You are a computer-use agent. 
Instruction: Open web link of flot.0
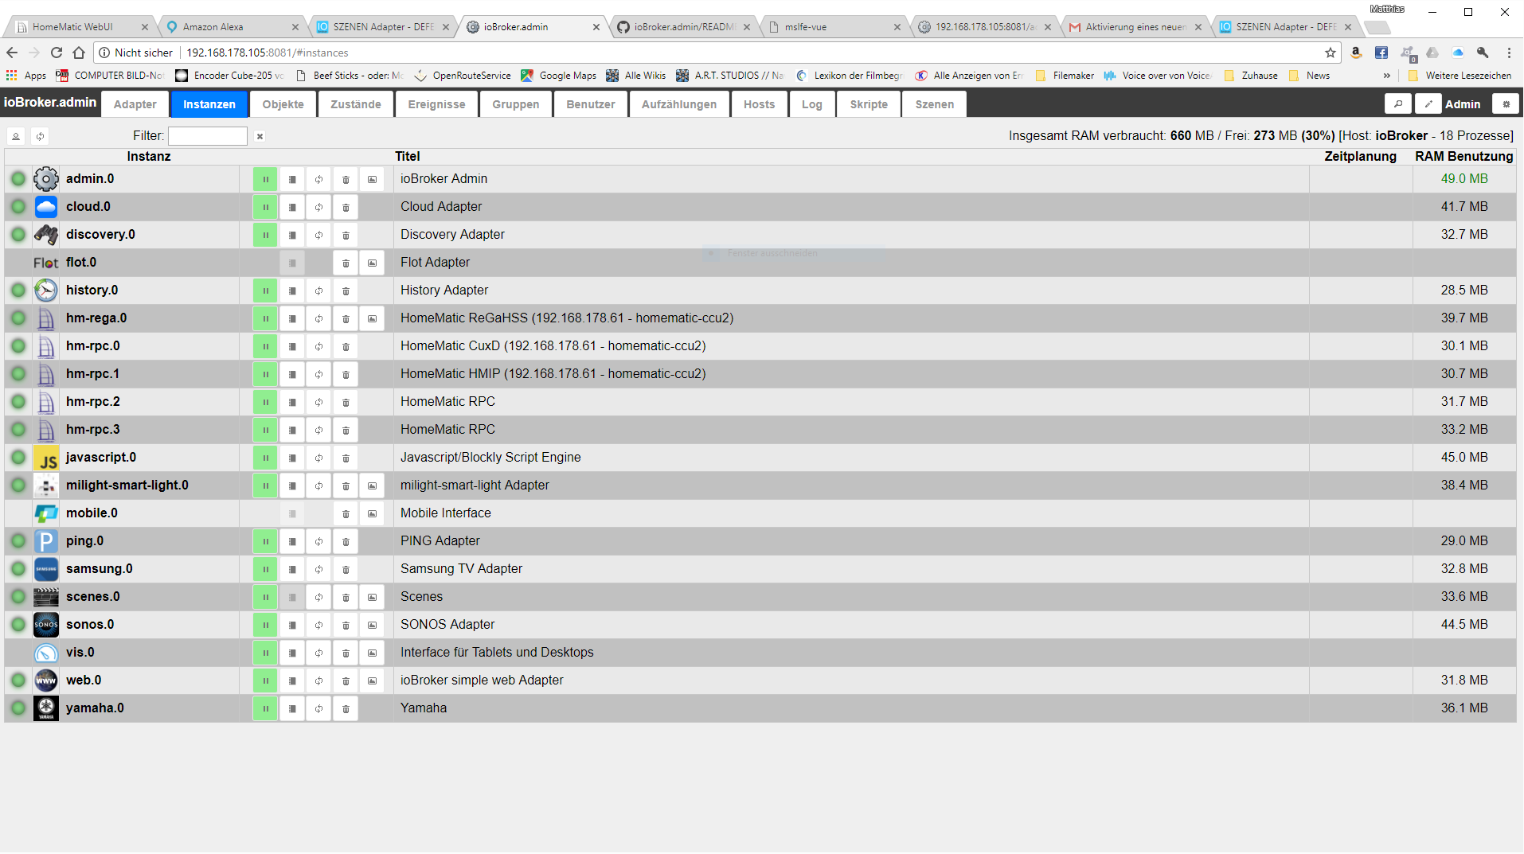coord(372,263)
